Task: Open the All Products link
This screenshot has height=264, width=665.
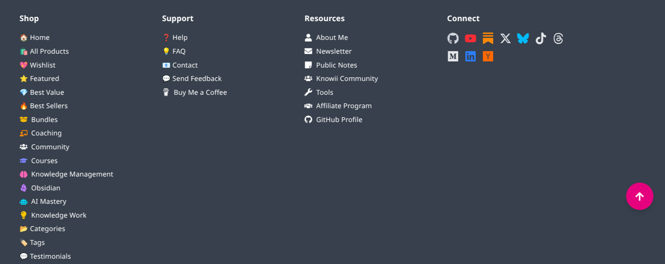Action: pos(49,51)
